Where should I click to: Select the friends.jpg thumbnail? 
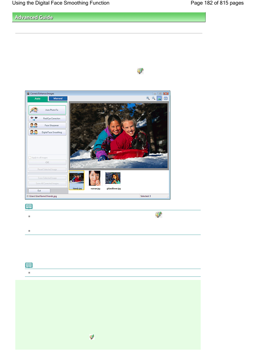coord(77,180)
